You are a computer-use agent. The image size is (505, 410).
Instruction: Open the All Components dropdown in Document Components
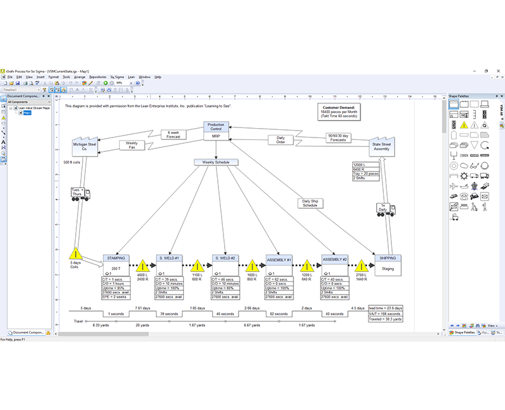(49, 102)
